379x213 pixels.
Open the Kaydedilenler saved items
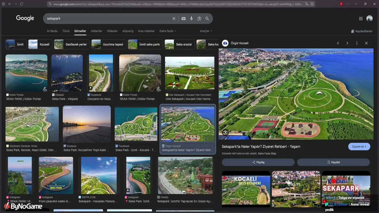coord(362,31)
